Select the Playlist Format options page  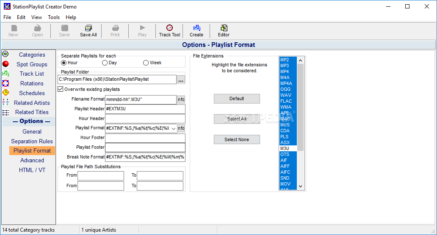coord(32,151)
